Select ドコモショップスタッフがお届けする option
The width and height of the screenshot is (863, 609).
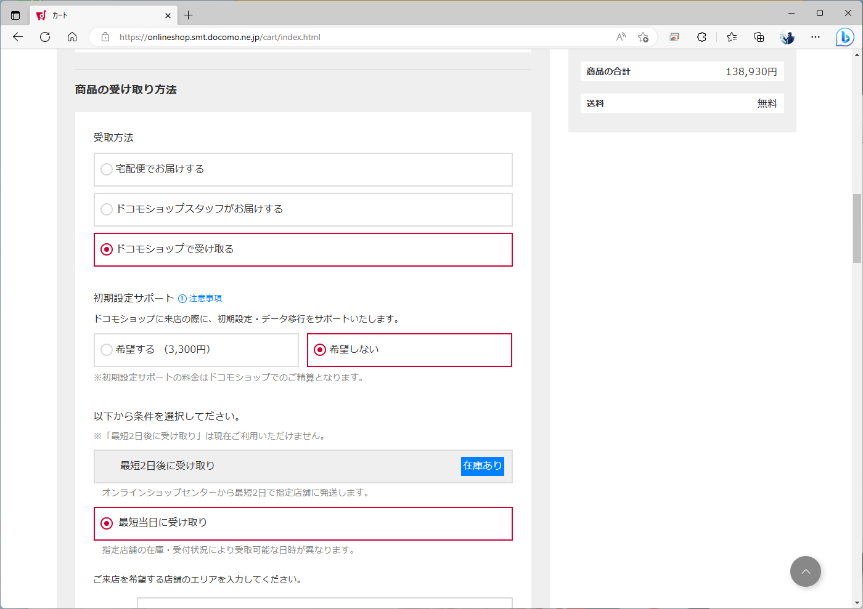pos(303,209)
